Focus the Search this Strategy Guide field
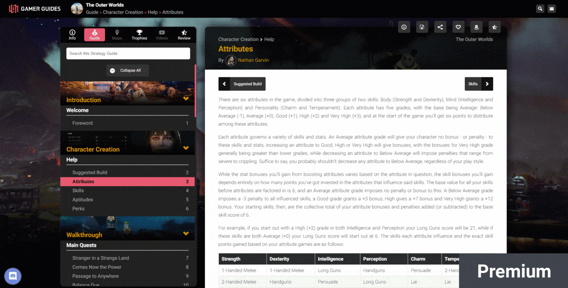 tap(128, 53)
